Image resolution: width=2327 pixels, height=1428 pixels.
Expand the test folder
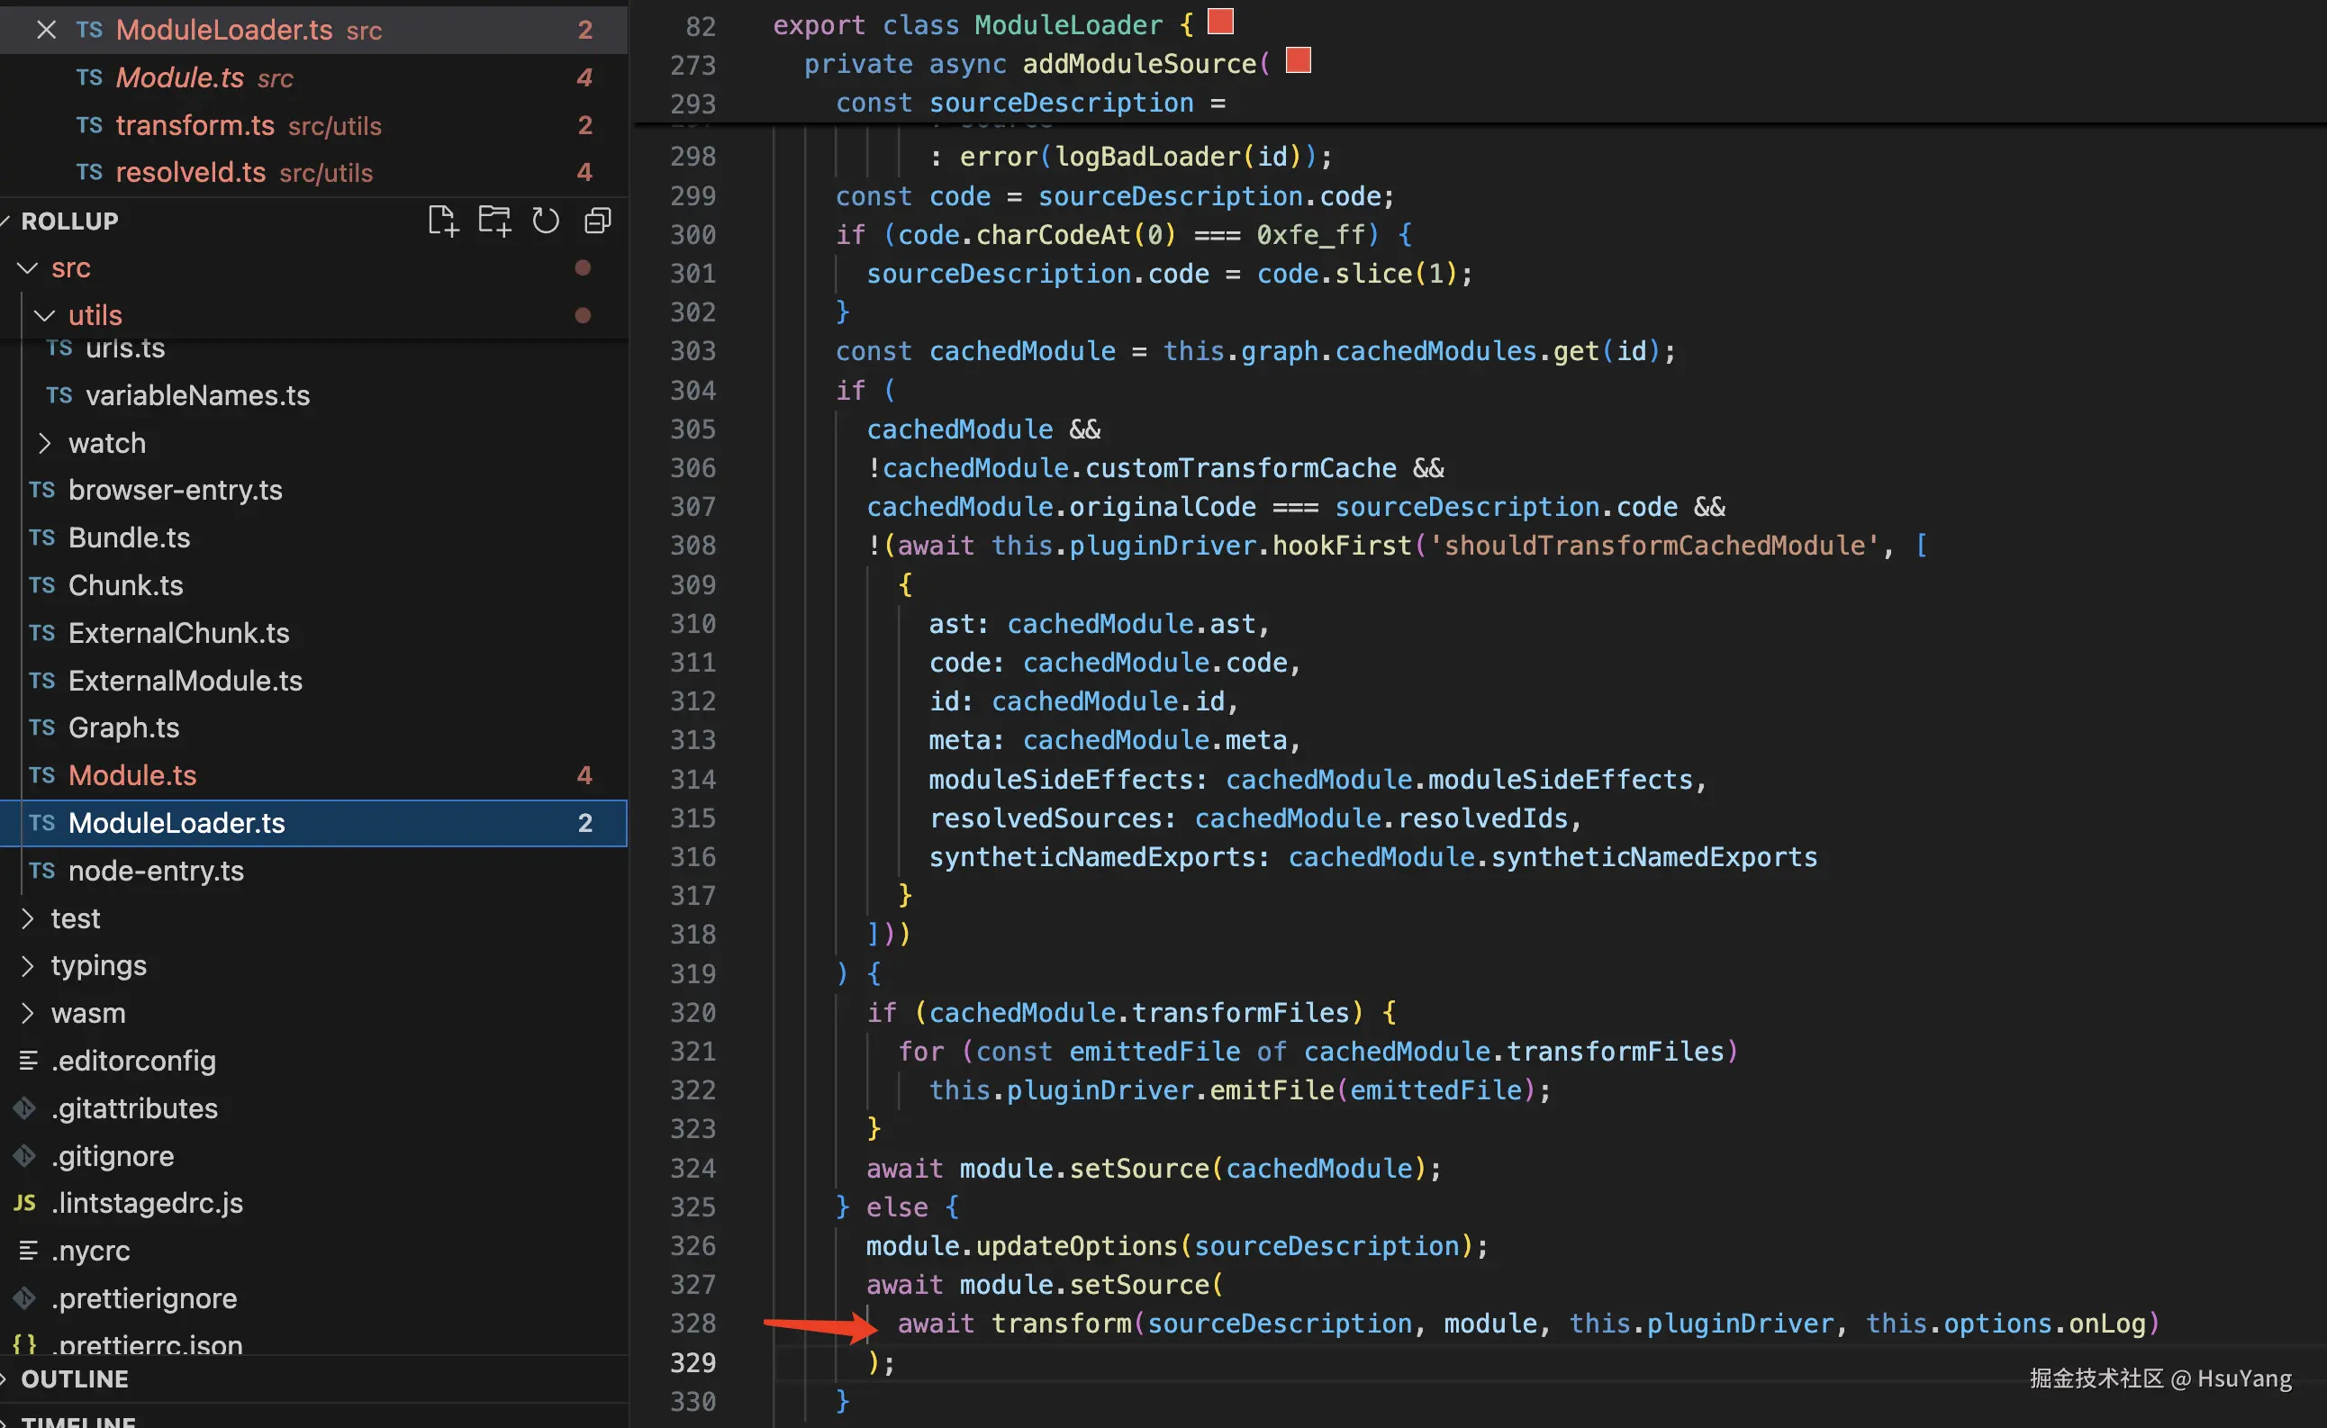click(x=27, y=918)
